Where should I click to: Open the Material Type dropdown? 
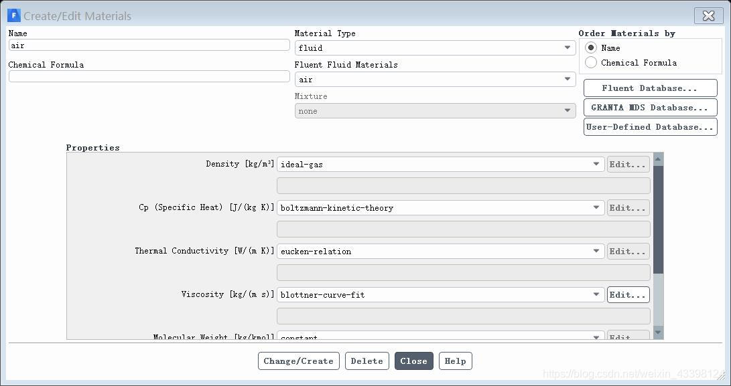435,48
